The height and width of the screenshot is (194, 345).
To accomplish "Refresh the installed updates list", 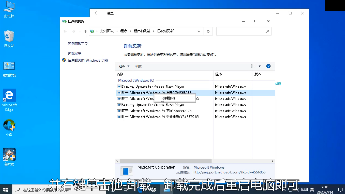I will click(208, 31).
